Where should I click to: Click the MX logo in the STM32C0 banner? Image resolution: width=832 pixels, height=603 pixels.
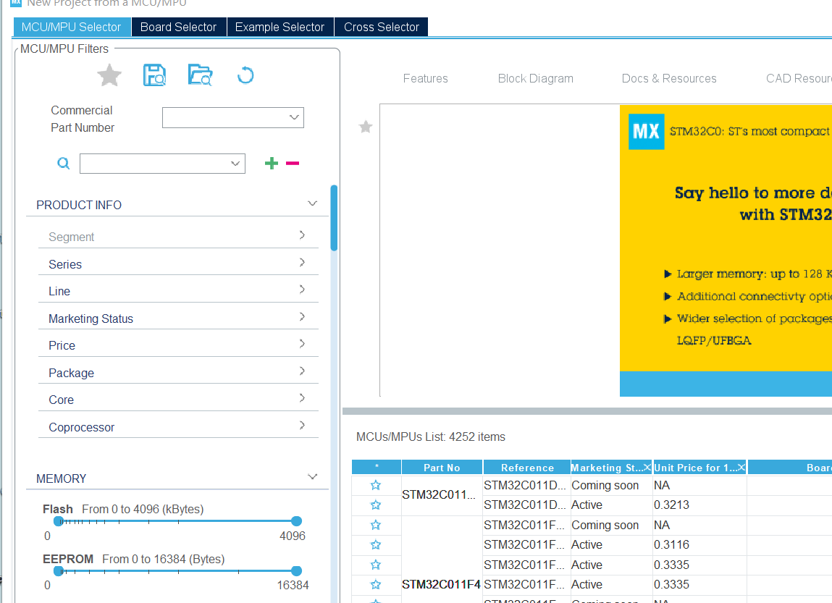[647, 132]
